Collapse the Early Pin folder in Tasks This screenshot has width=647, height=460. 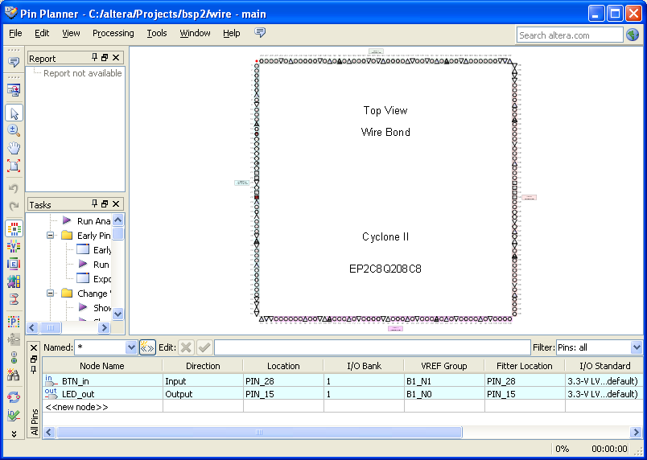50,236
